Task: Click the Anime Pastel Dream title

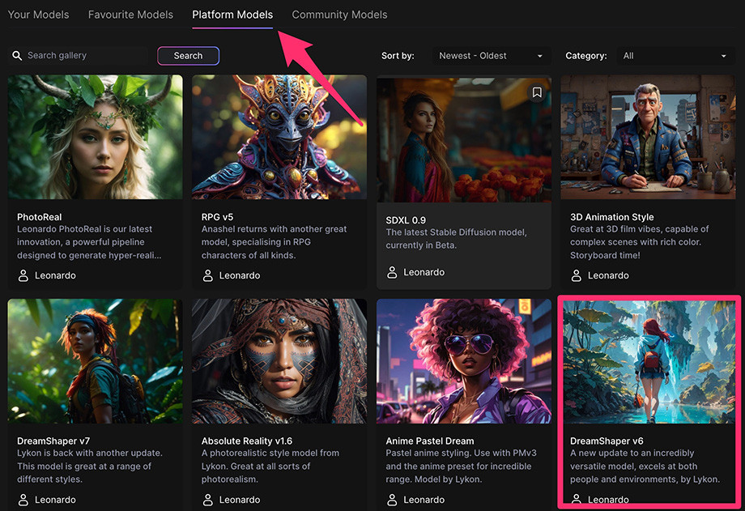Action: (x=430, y=441)
